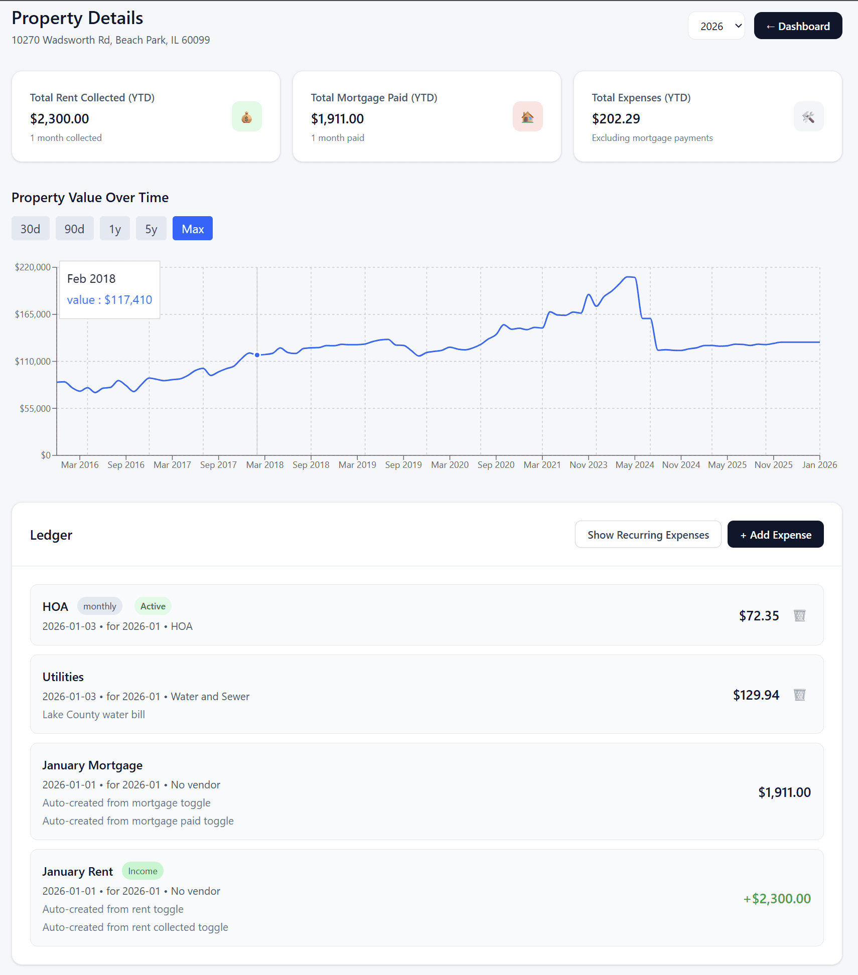
Task: Select the Max time range
Action: tap(193, 228)
